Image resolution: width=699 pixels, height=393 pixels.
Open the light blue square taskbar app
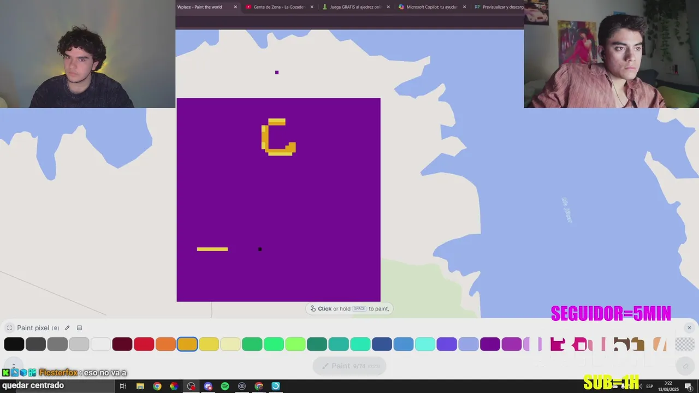click(276, 386)
